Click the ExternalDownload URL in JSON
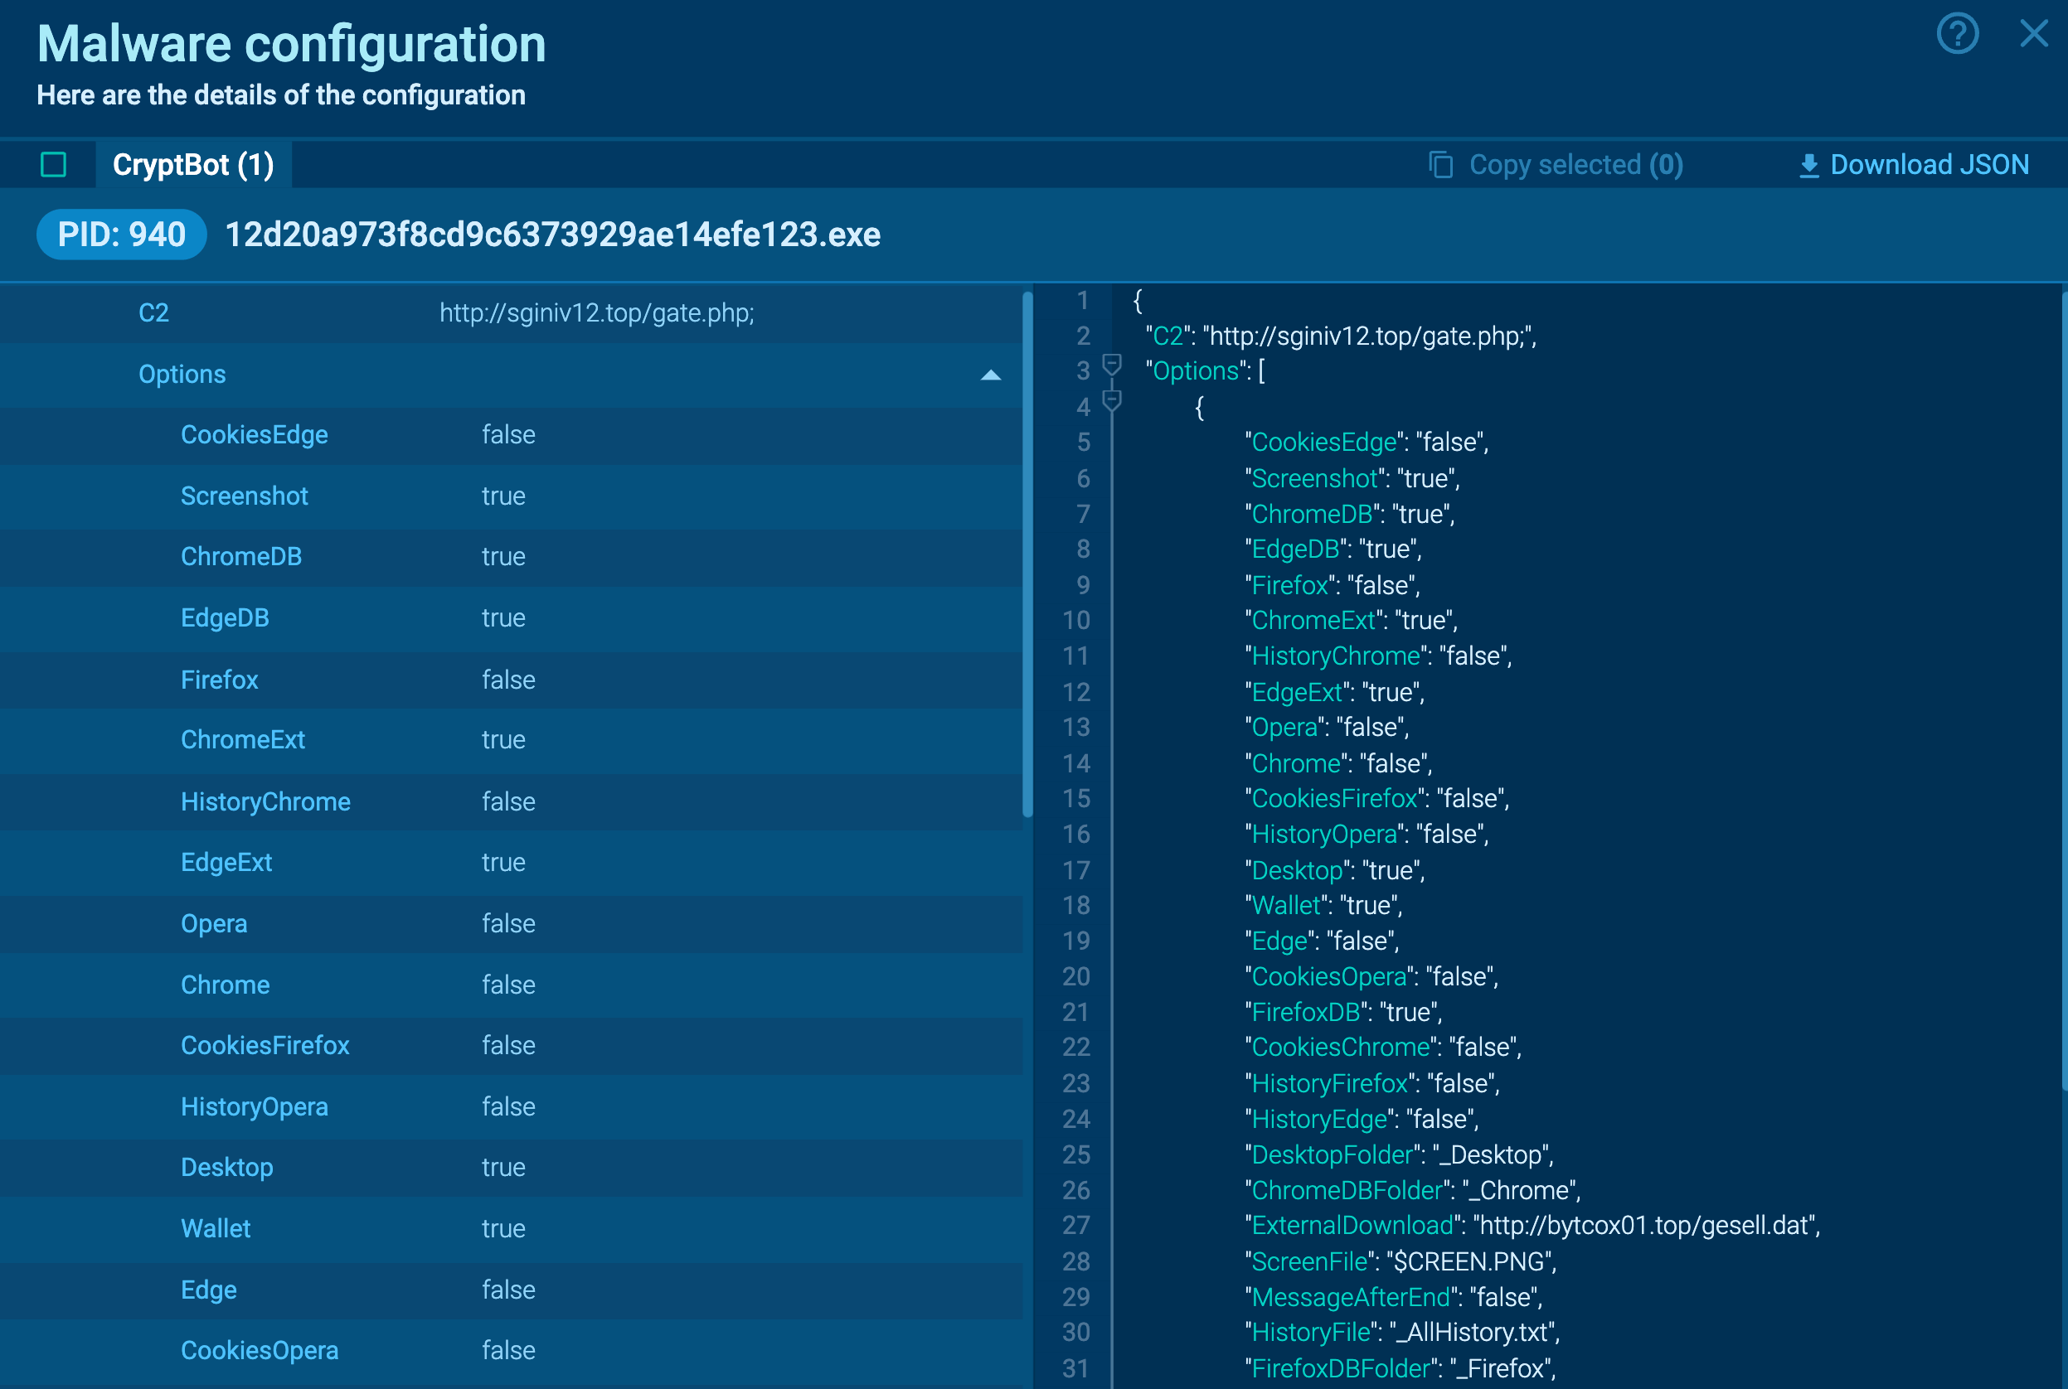 pyautogui.click(x=1644, y=1225)
